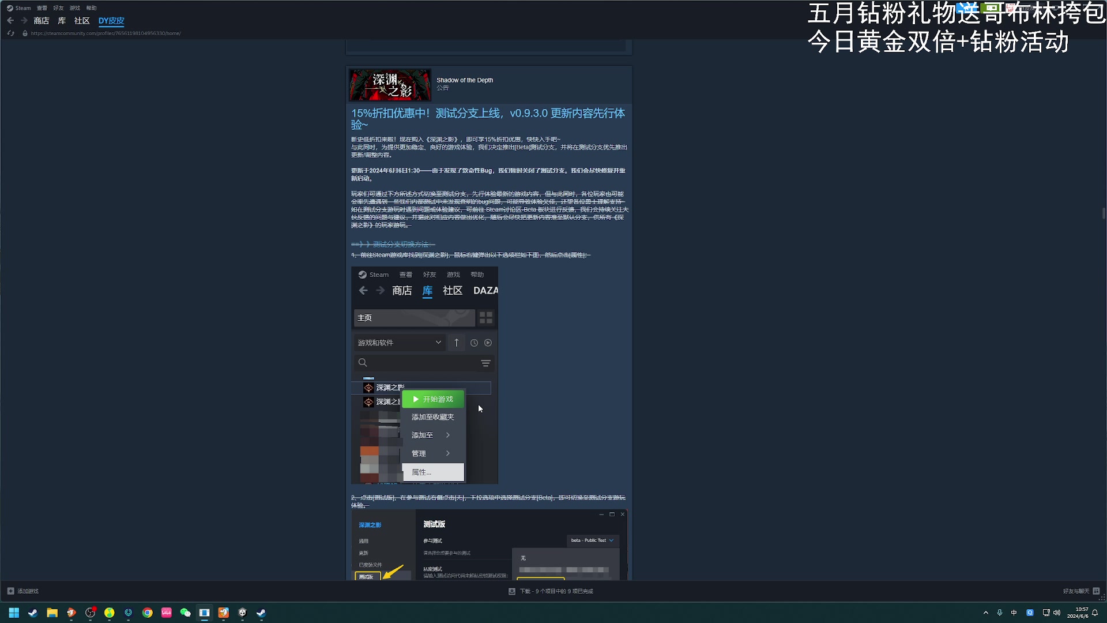The image size is (1107, 623).
Task: Open the volume icon in the system tray
Action: click(x=1057, y=613)
